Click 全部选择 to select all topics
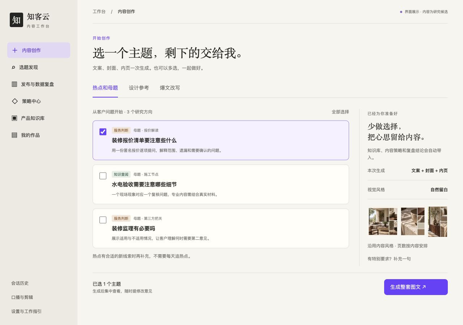 [340, 112]
